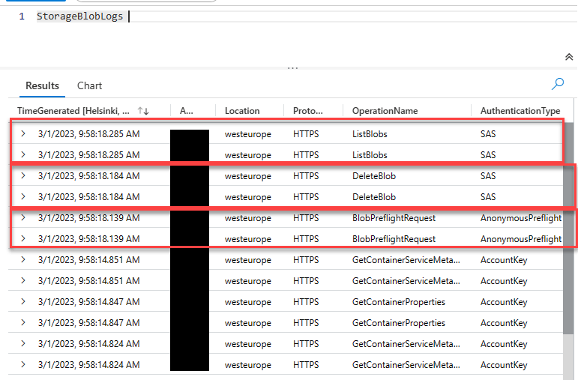
Task: Expand the first BlobPreflightRequest row
Action: (x=23, y=218)
